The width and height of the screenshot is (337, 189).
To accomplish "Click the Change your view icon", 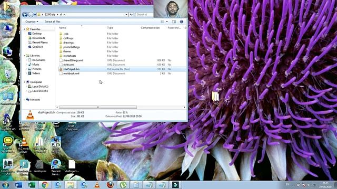I will (x=163, y=22).
